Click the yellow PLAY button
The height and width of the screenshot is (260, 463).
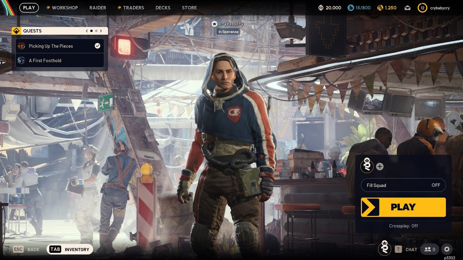point(403,207)
